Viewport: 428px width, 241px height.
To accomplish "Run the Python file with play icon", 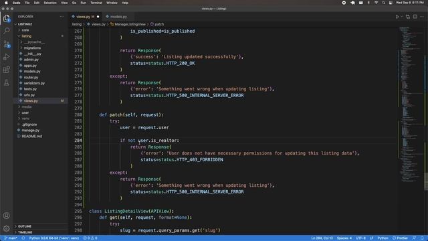I will (x=397, y=17).
